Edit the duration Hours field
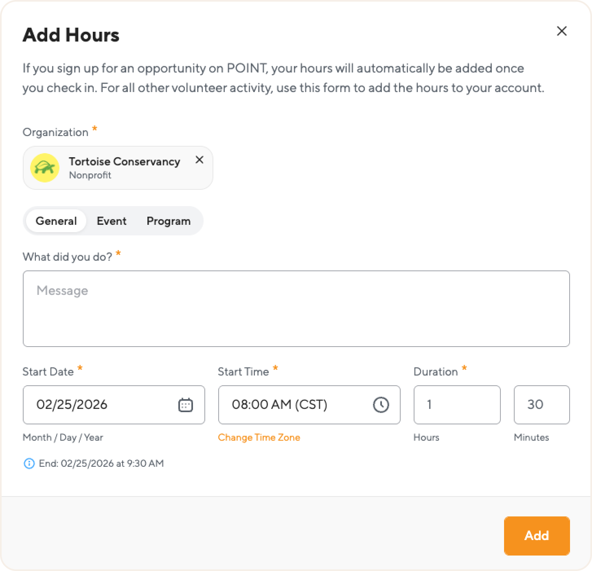Viewport: 592px width, 571px height. pyautogui.click(x=457, y=405)
